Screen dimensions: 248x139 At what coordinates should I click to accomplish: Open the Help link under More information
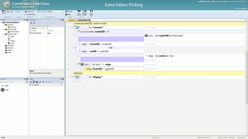(x=49, y=33)
